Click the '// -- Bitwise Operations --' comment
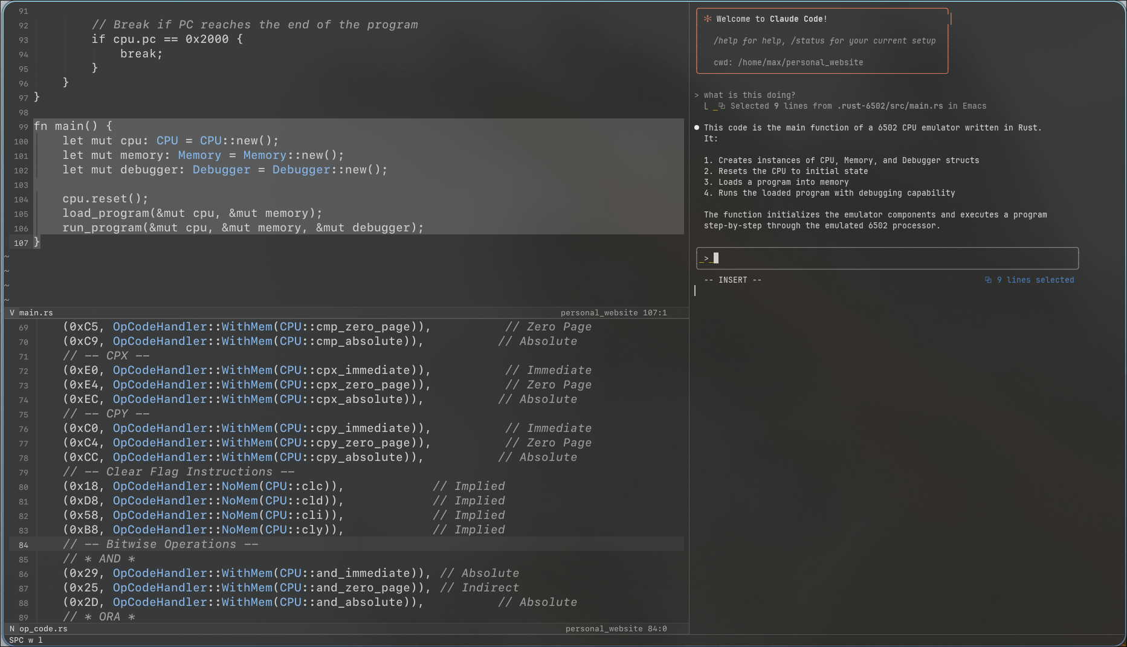The height and width of the screenshot is (647, 1127). pyautogui.click(x=161, y=544)
